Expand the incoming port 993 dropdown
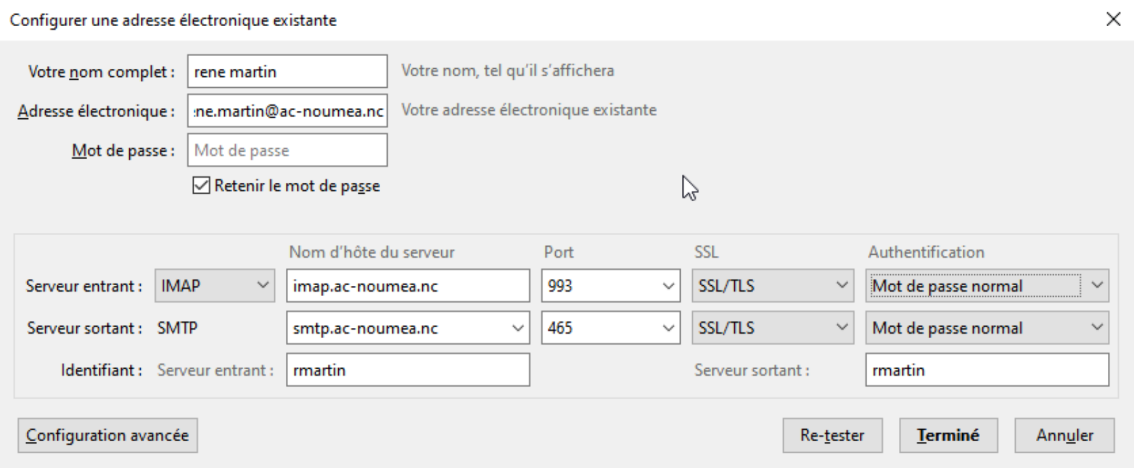 [668, 286]
